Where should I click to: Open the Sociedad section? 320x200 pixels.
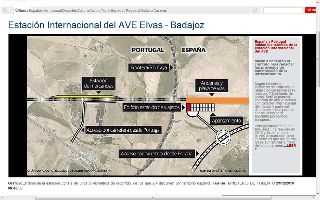[118, 10]
